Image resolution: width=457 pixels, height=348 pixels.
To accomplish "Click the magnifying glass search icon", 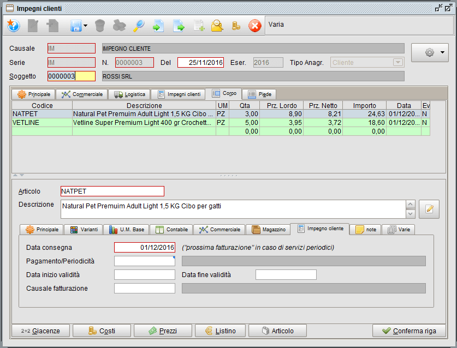I will click(x=139, y=26).
